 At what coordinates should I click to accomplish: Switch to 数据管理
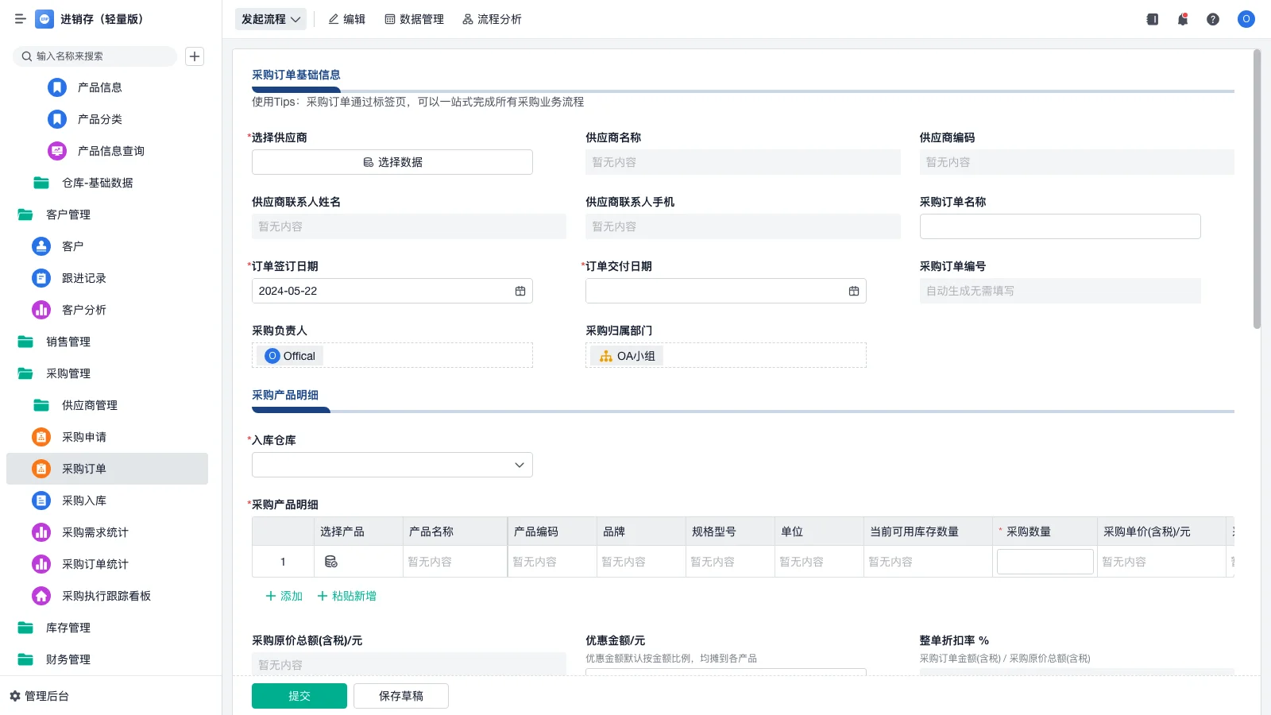(414, 19)
